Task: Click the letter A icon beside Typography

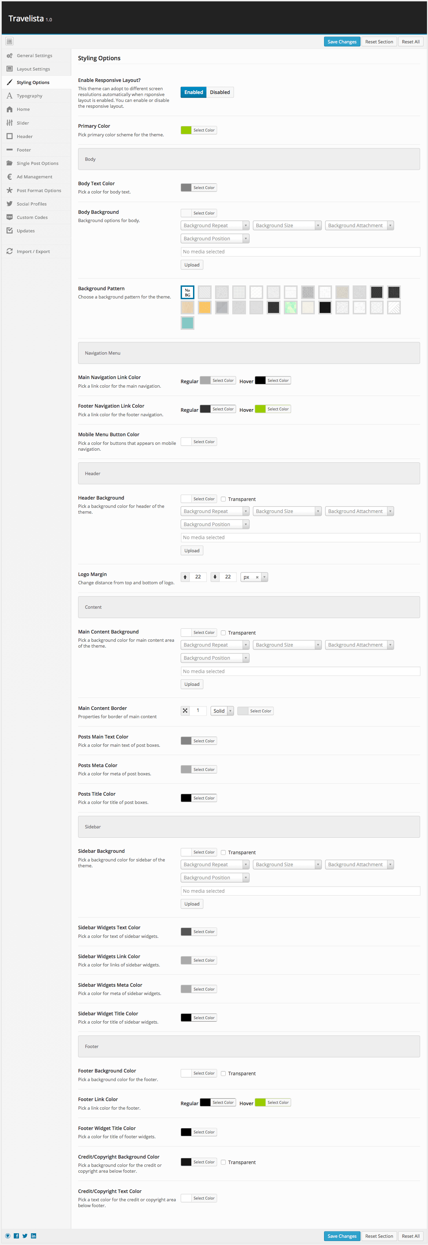Action: tap(10, 96)
